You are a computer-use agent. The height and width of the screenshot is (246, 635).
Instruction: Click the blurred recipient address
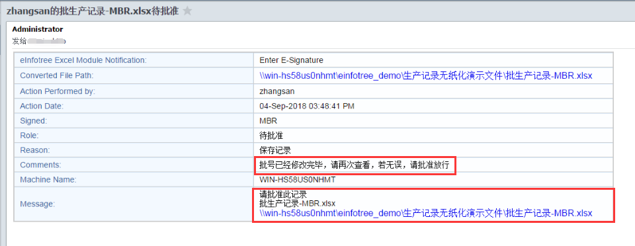(46, 41)
